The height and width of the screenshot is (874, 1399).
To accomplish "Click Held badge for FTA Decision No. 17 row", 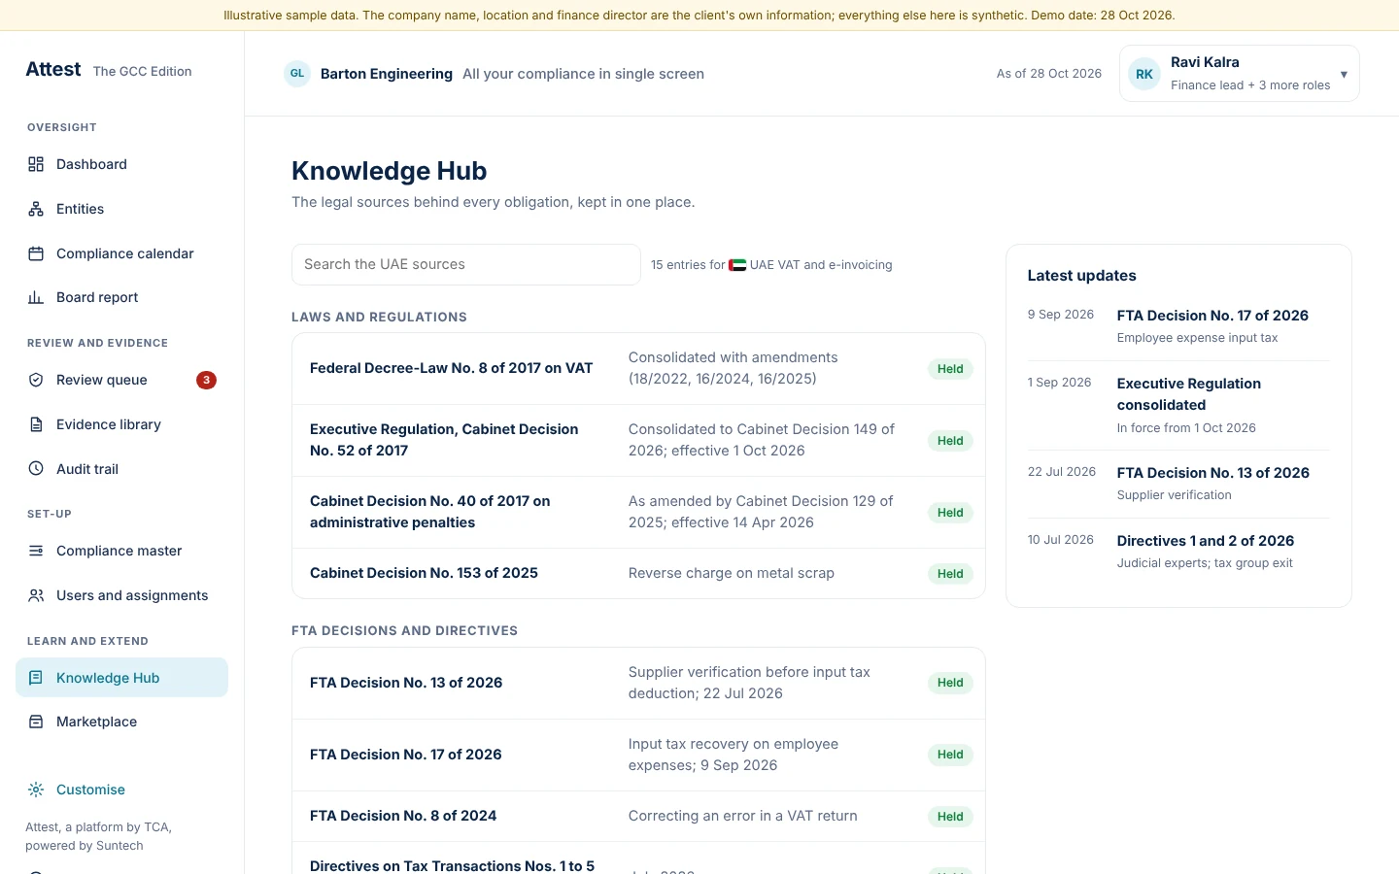I will [x=950, y=755].
